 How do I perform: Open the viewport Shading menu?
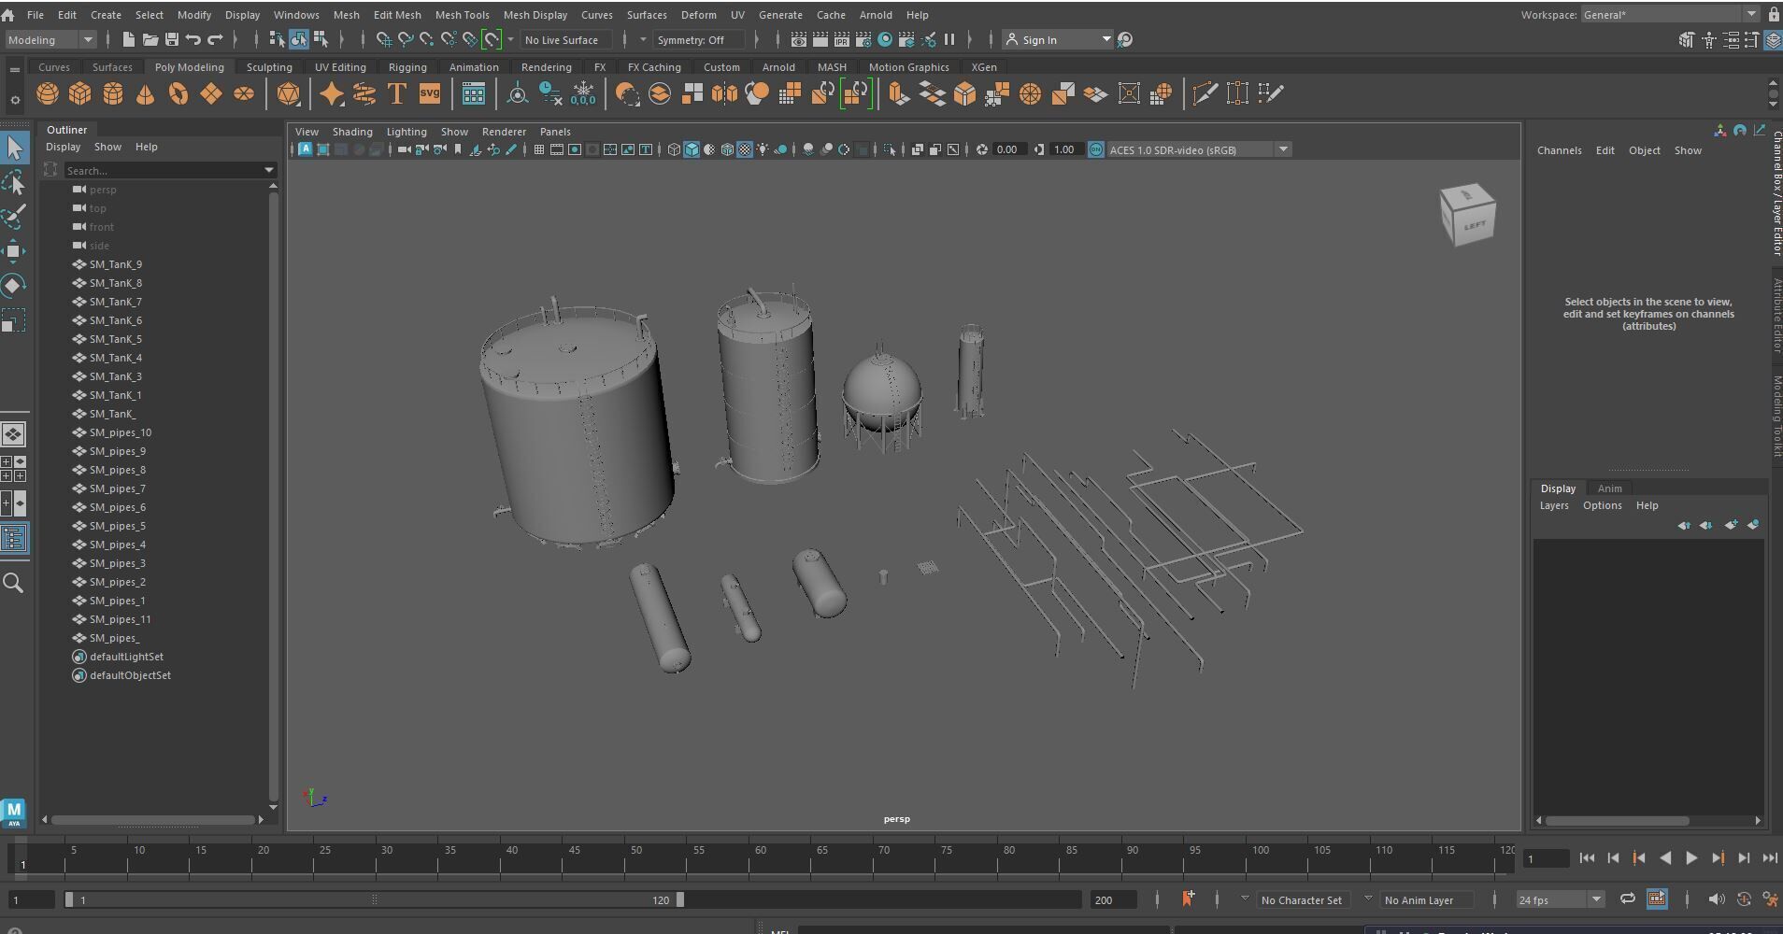click(x=352, y=132)
